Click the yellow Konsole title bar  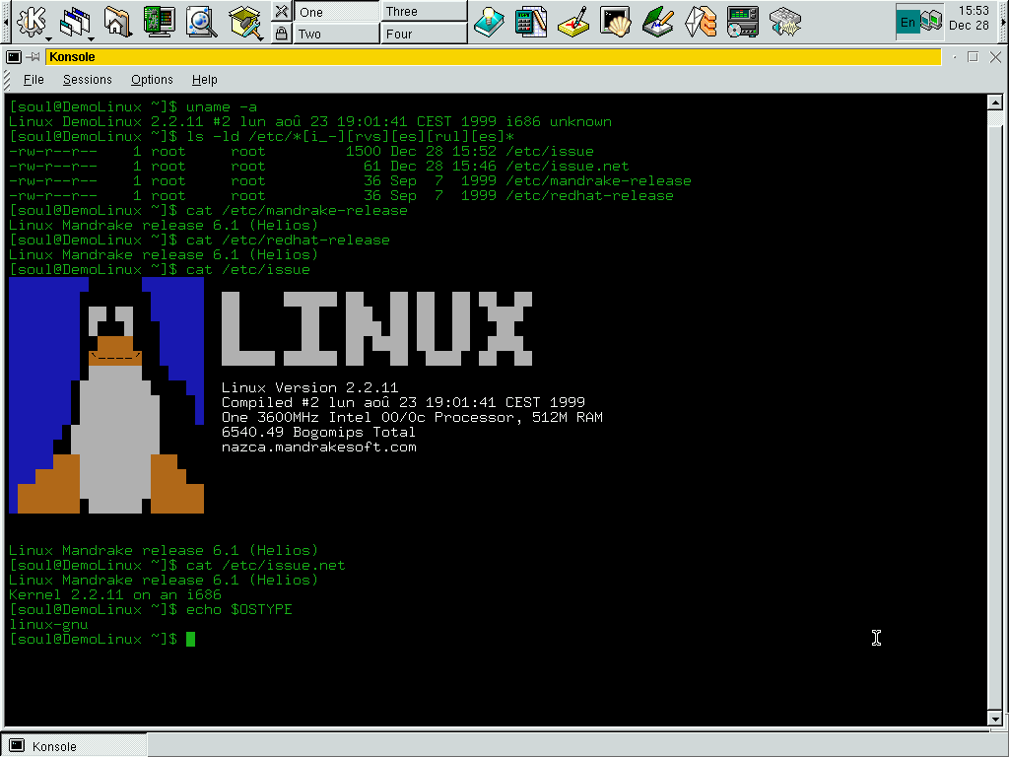pos(494,57)
